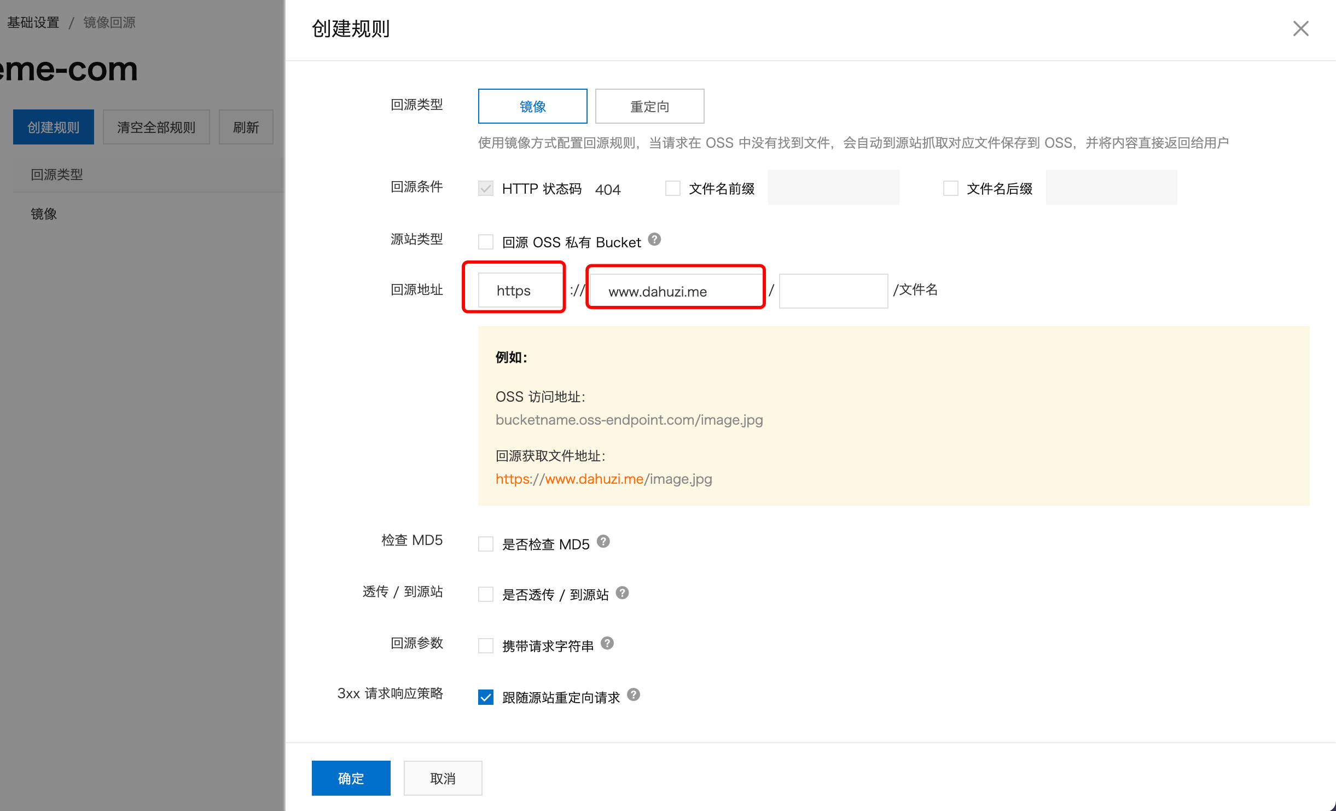Click the empty path field before /文件名
1336x811 pixels.
(x=833, y=291)
